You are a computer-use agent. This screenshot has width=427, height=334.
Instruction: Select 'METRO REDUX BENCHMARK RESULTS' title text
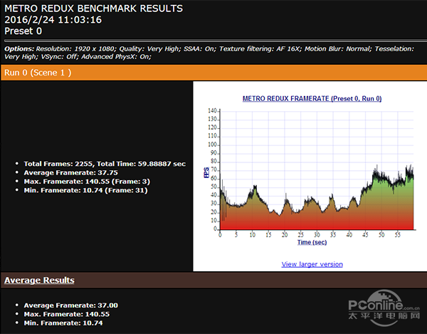point(94,9)
